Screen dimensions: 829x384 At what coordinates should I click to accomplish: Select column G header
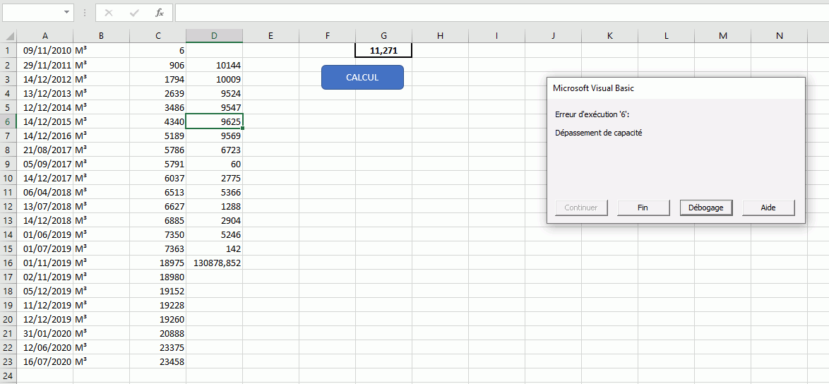pos(384,36)
